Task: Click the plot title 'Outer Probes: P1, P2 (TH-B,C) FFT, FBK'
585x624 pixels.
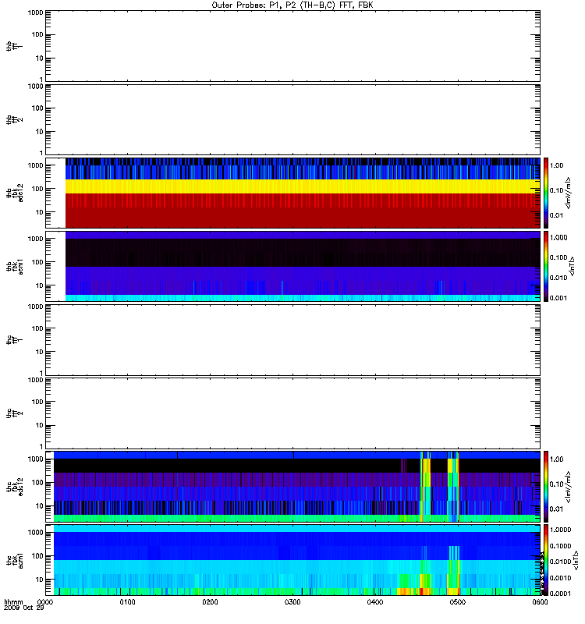Action: (292, 5)
